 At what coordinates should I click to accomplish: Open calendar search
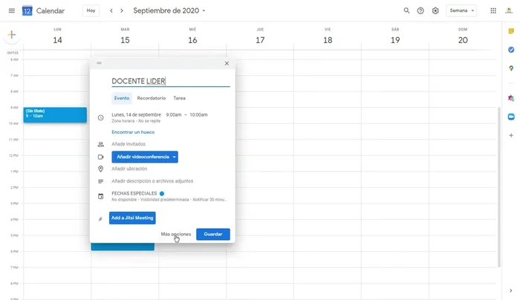(406, 10)
